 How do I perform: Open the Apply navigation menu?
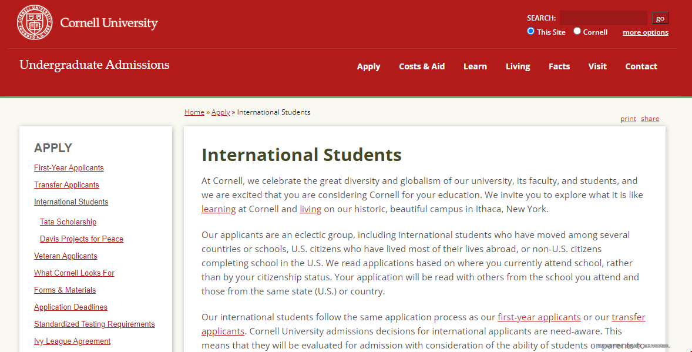coord(368,66)
